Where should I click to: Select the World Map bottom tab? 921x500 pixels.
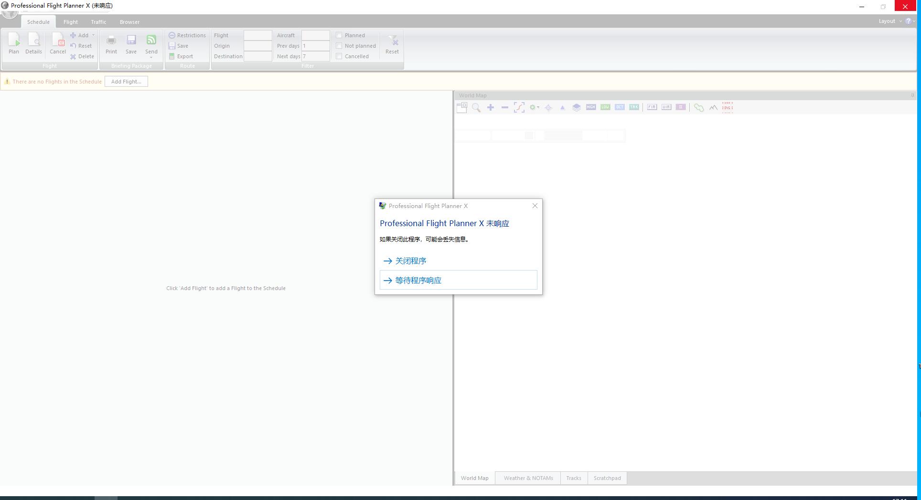tap(474, 478)
